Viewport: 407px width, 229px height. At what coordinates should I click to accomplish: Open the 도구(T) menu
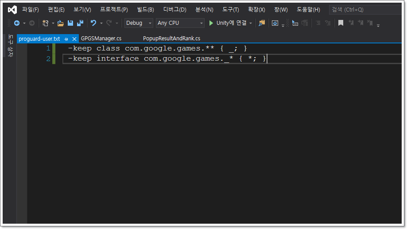[x=230, y=10]
